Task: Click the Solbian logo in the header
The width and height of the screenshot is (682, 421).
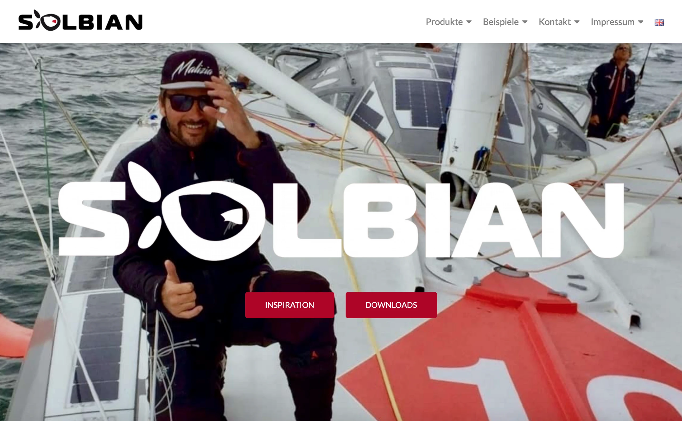Action: click(x=80, y=21)
